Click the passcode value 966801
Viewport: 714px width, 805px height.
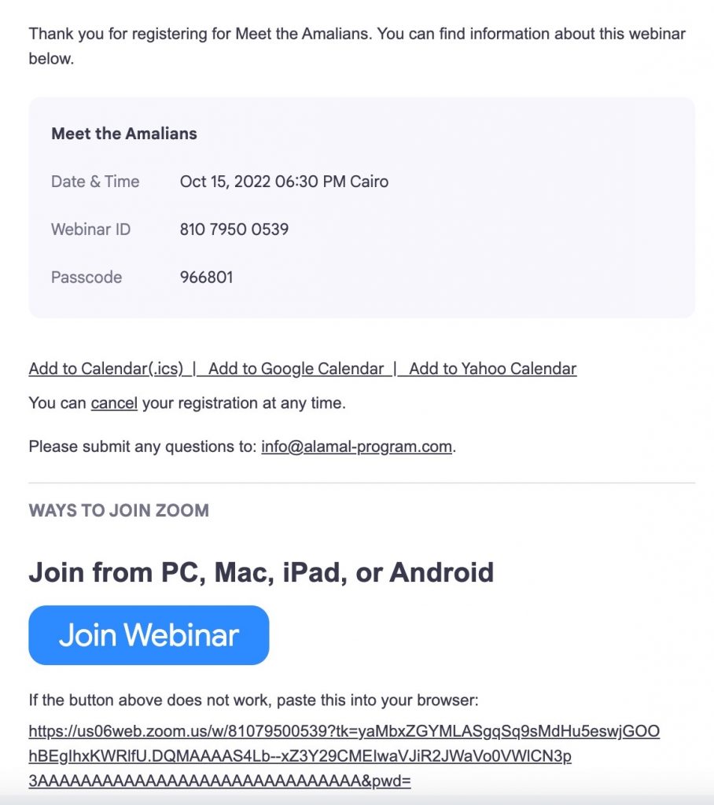(x=206, y=278)
